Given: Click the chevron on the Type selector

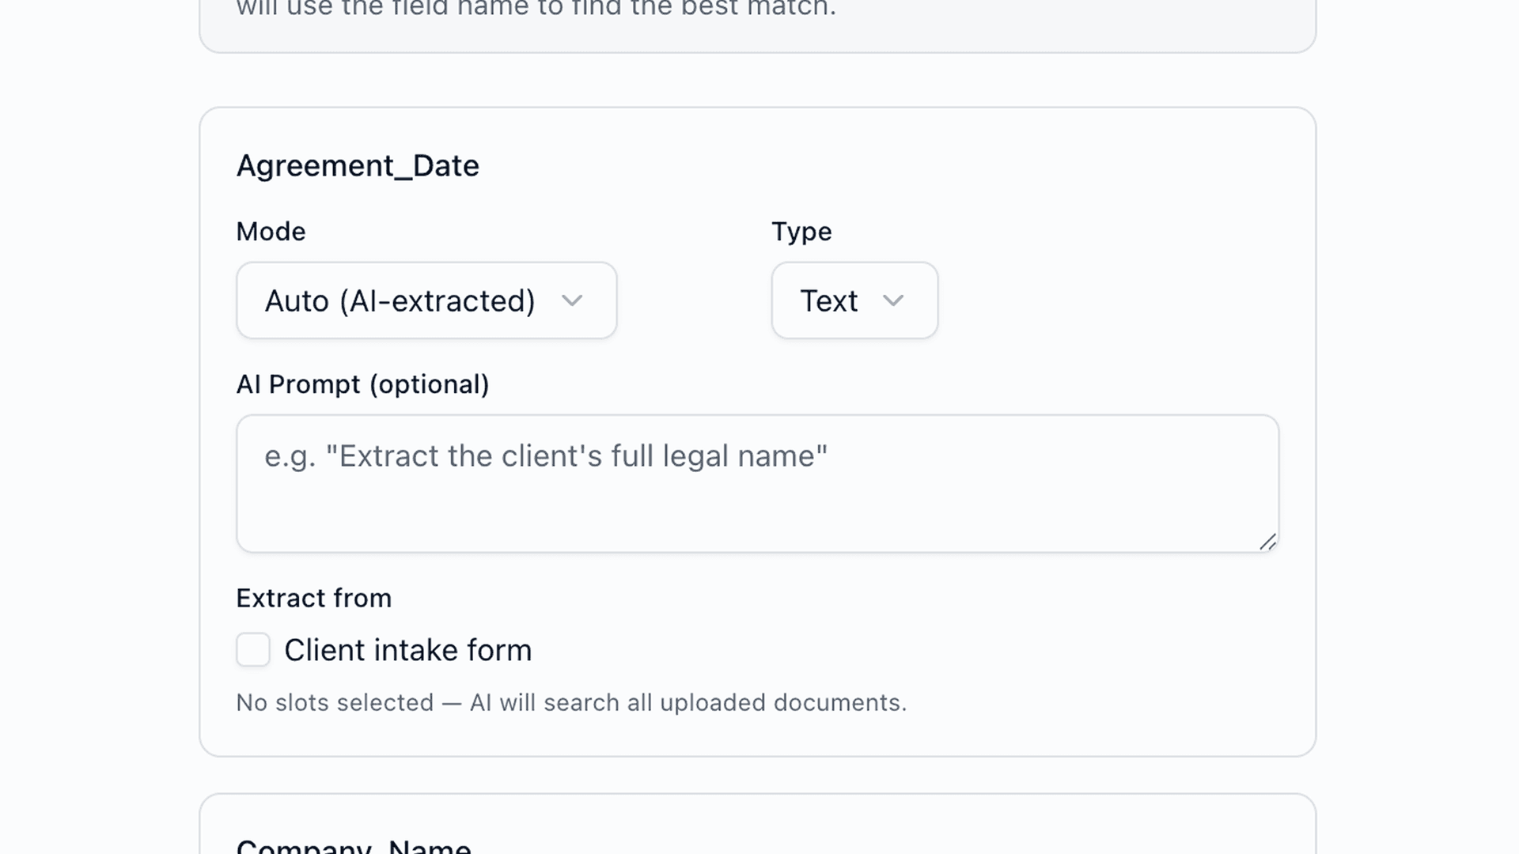Looking at the screenshot, I should point(894,300).
